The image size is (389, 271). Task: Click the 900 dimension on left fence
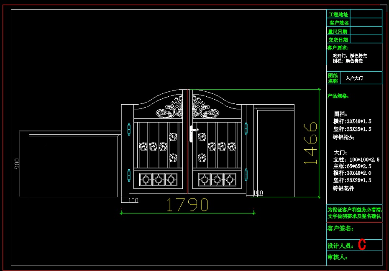(x=17, y=163)
